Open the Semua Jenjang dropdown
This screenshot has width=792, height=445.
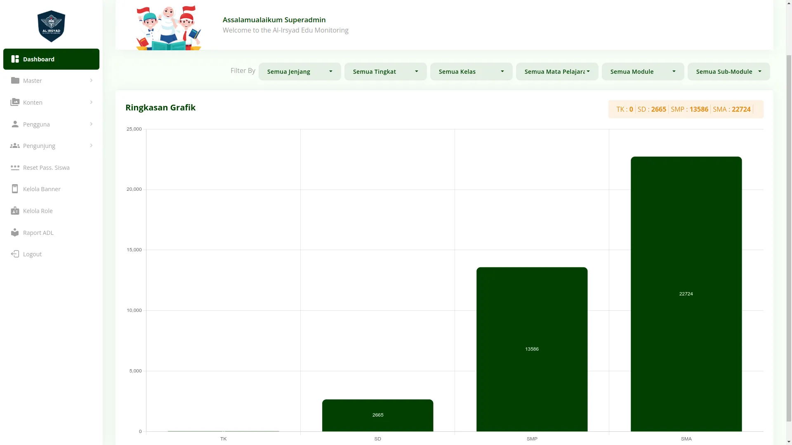click(299, 71)
